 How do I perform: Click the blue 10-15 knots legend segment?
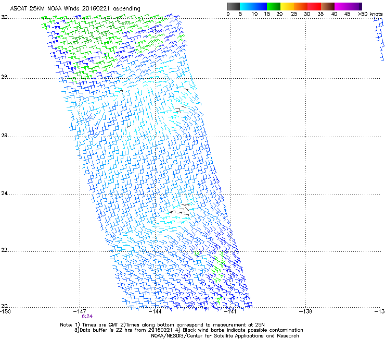[x=260, y=6]
